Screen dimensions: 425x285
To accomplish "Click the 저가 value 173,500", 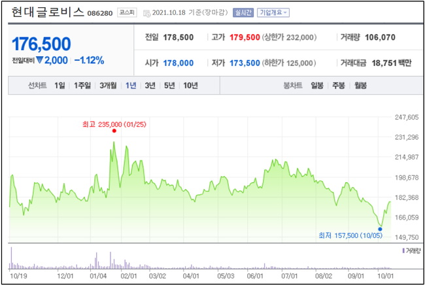I will pyautogui.click(x=245, y=63).
